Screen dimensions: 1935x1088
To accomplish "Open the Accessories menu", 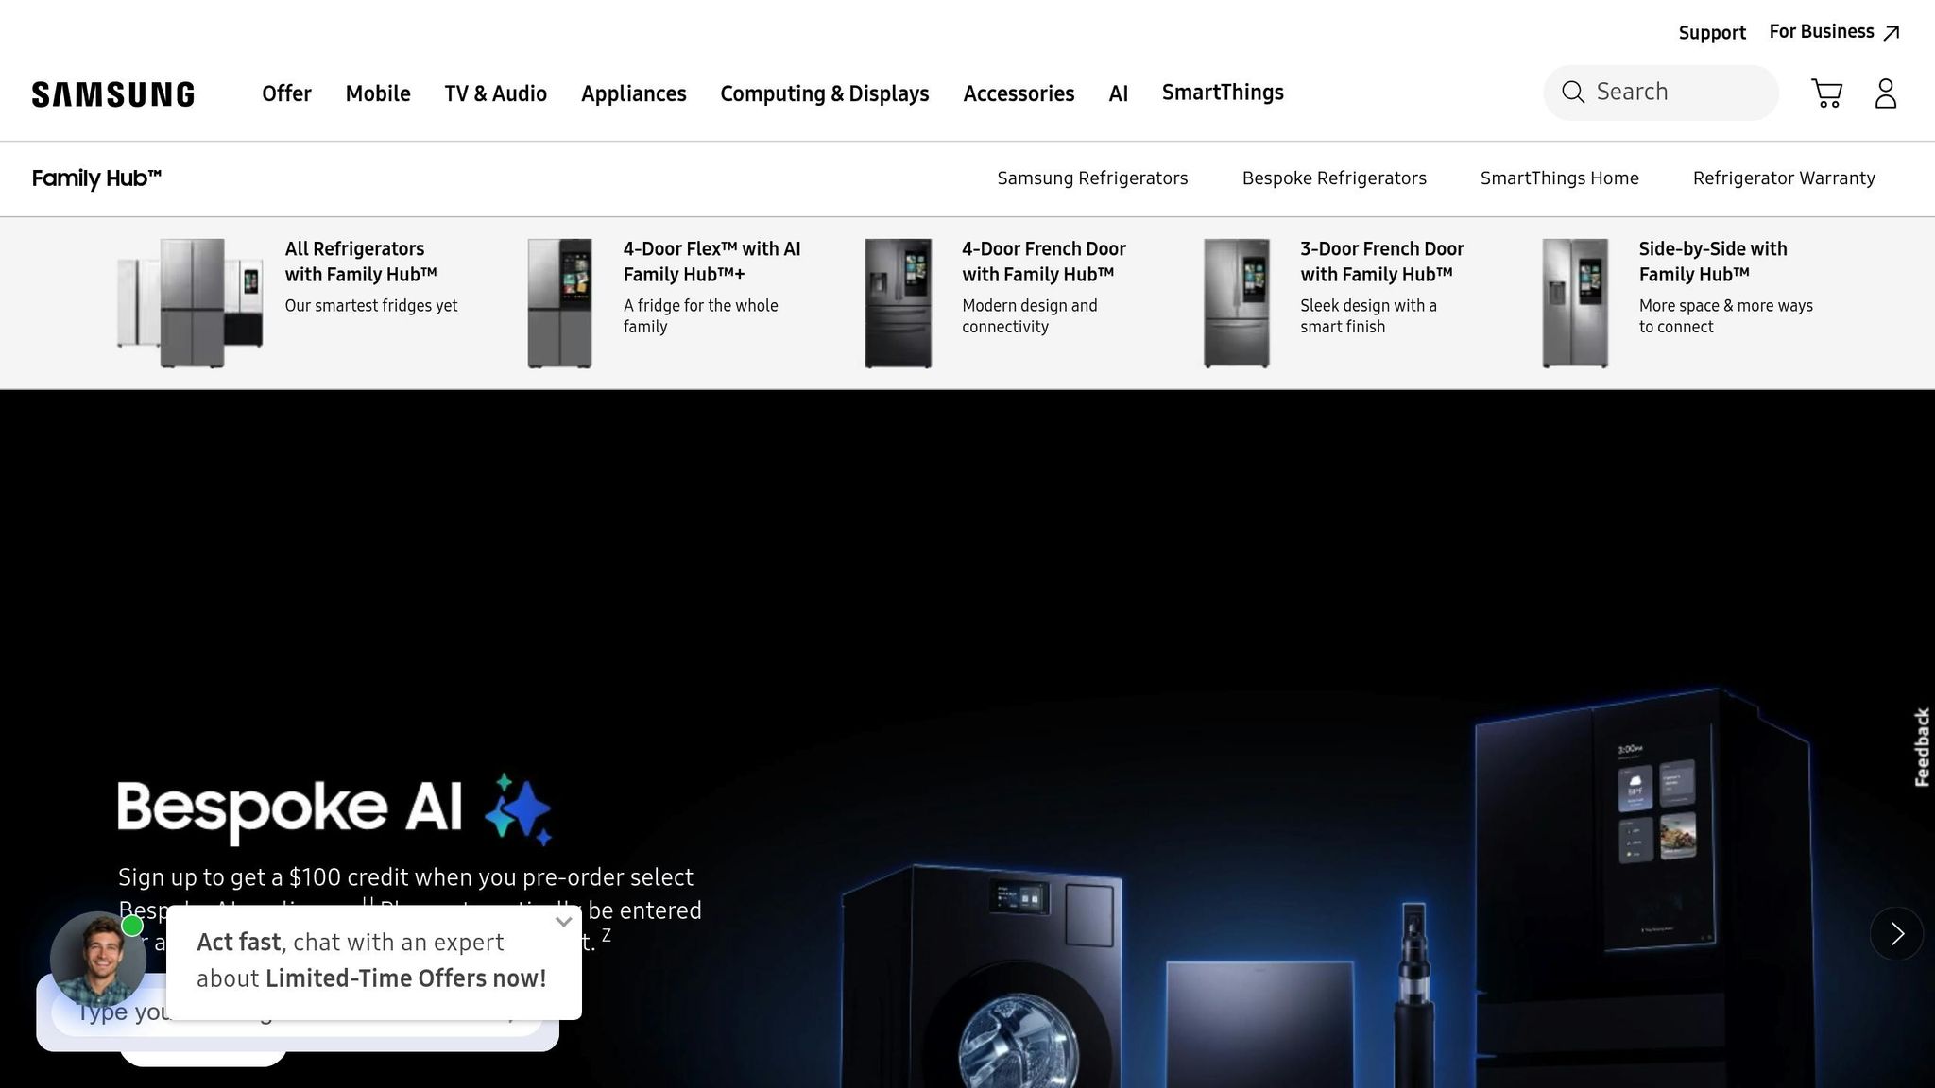I will pyautogui.click(x=1019, y=93).
